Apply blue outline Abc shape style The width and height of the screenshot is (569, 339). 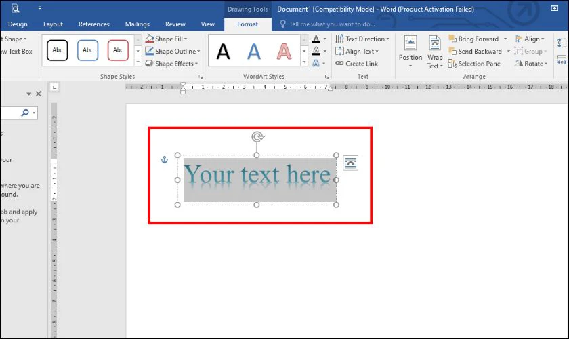coord(88,50)
